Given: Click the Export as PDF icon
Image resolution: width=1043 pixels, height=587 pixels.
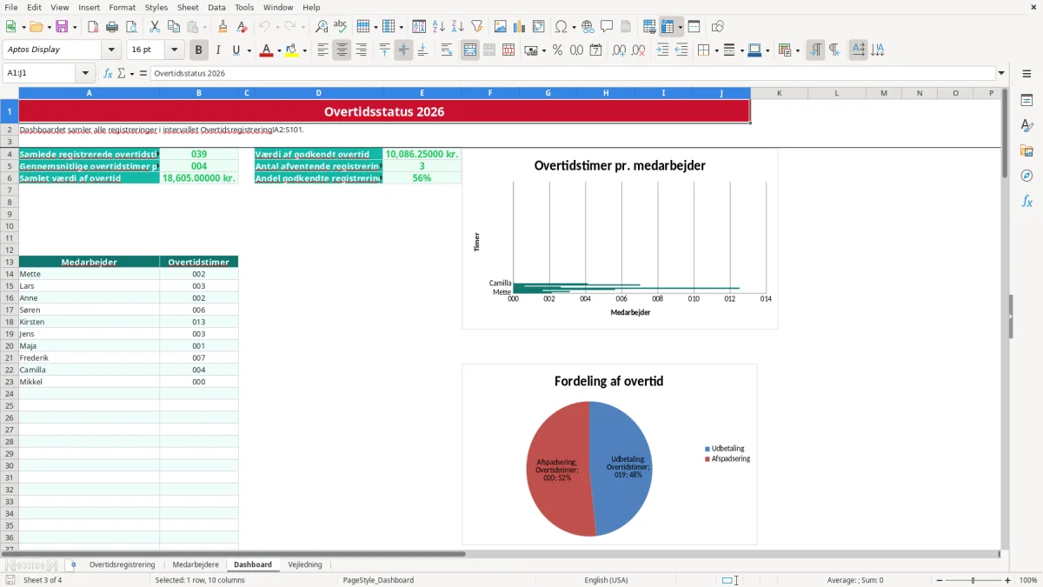Looking at the screenshot, I should (92, 27).
